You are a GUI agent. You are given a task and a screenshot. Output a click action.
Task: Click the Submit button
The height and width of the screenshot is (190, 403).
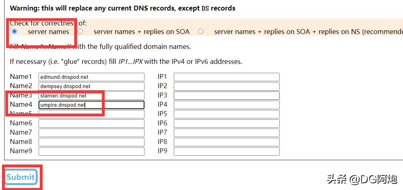pyautogui.click(x=21, y=177)
